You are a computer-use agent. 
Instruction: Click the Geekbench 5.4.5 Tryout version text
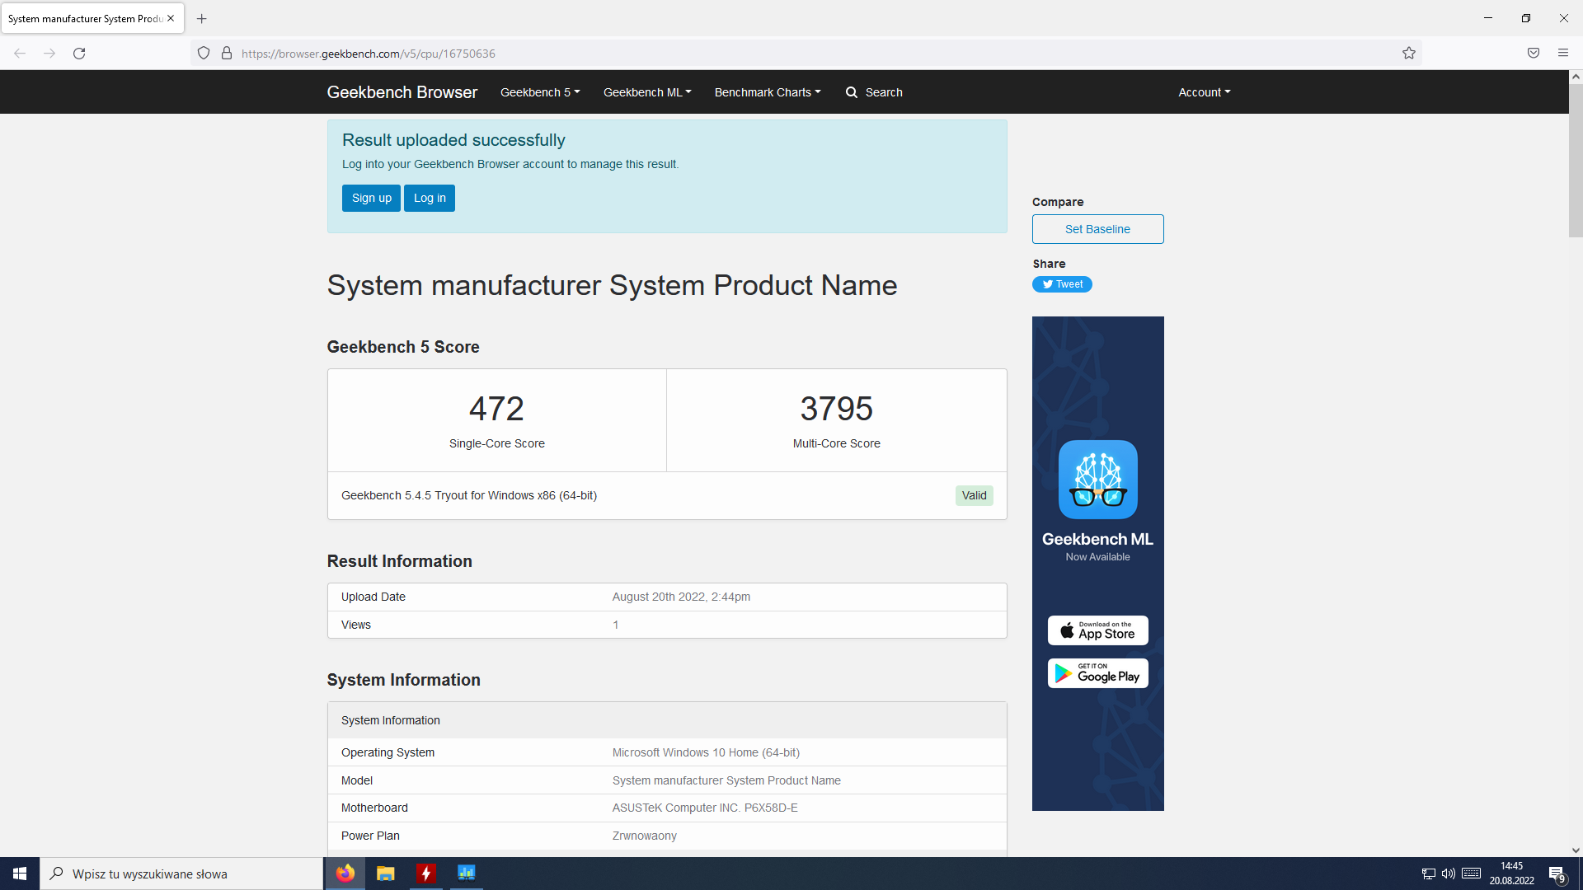pos(469,495)
